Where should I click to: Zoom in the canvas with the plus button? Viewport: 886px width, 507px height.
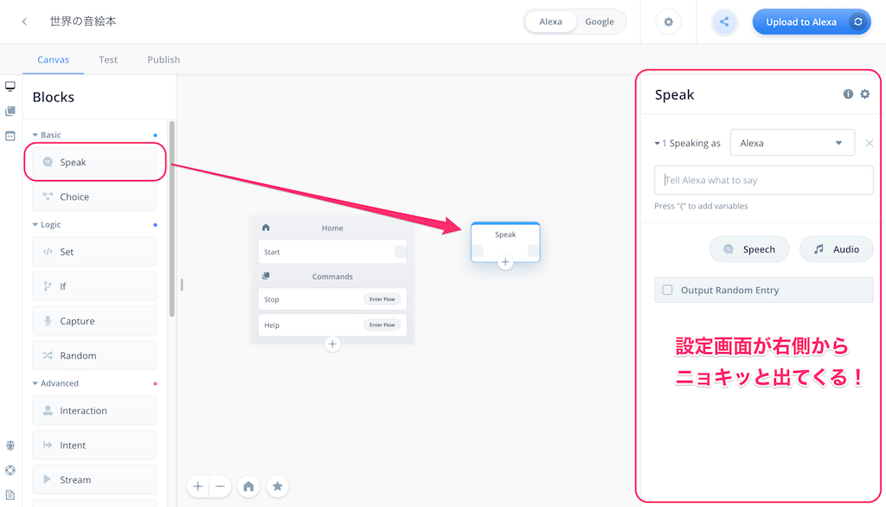coord(198,486)
